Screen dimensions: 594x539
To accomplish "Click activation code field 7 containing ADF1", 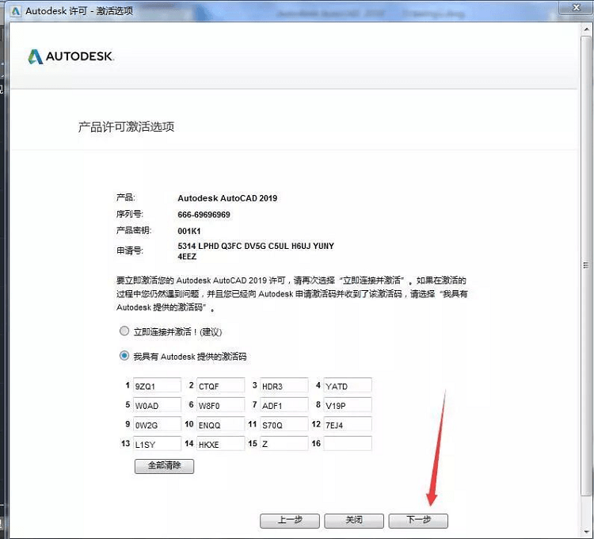I will click(284, 405).
